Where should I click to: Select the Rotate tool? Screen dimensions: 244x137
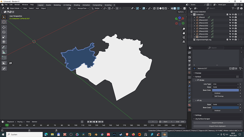4,32
